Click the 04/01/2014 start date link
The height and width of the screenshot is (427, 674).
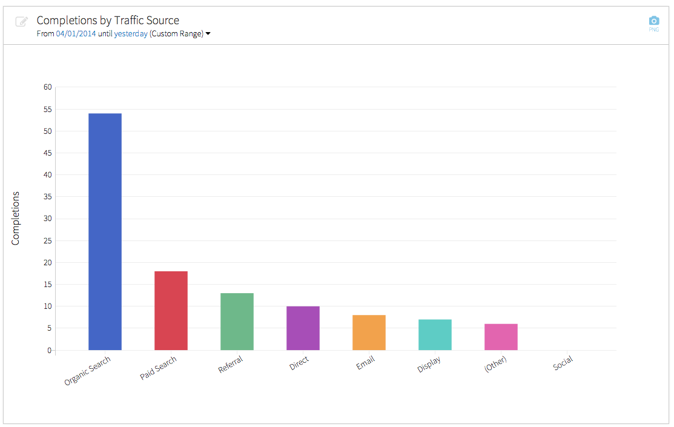pyautogui.click(x=76, y=34)
